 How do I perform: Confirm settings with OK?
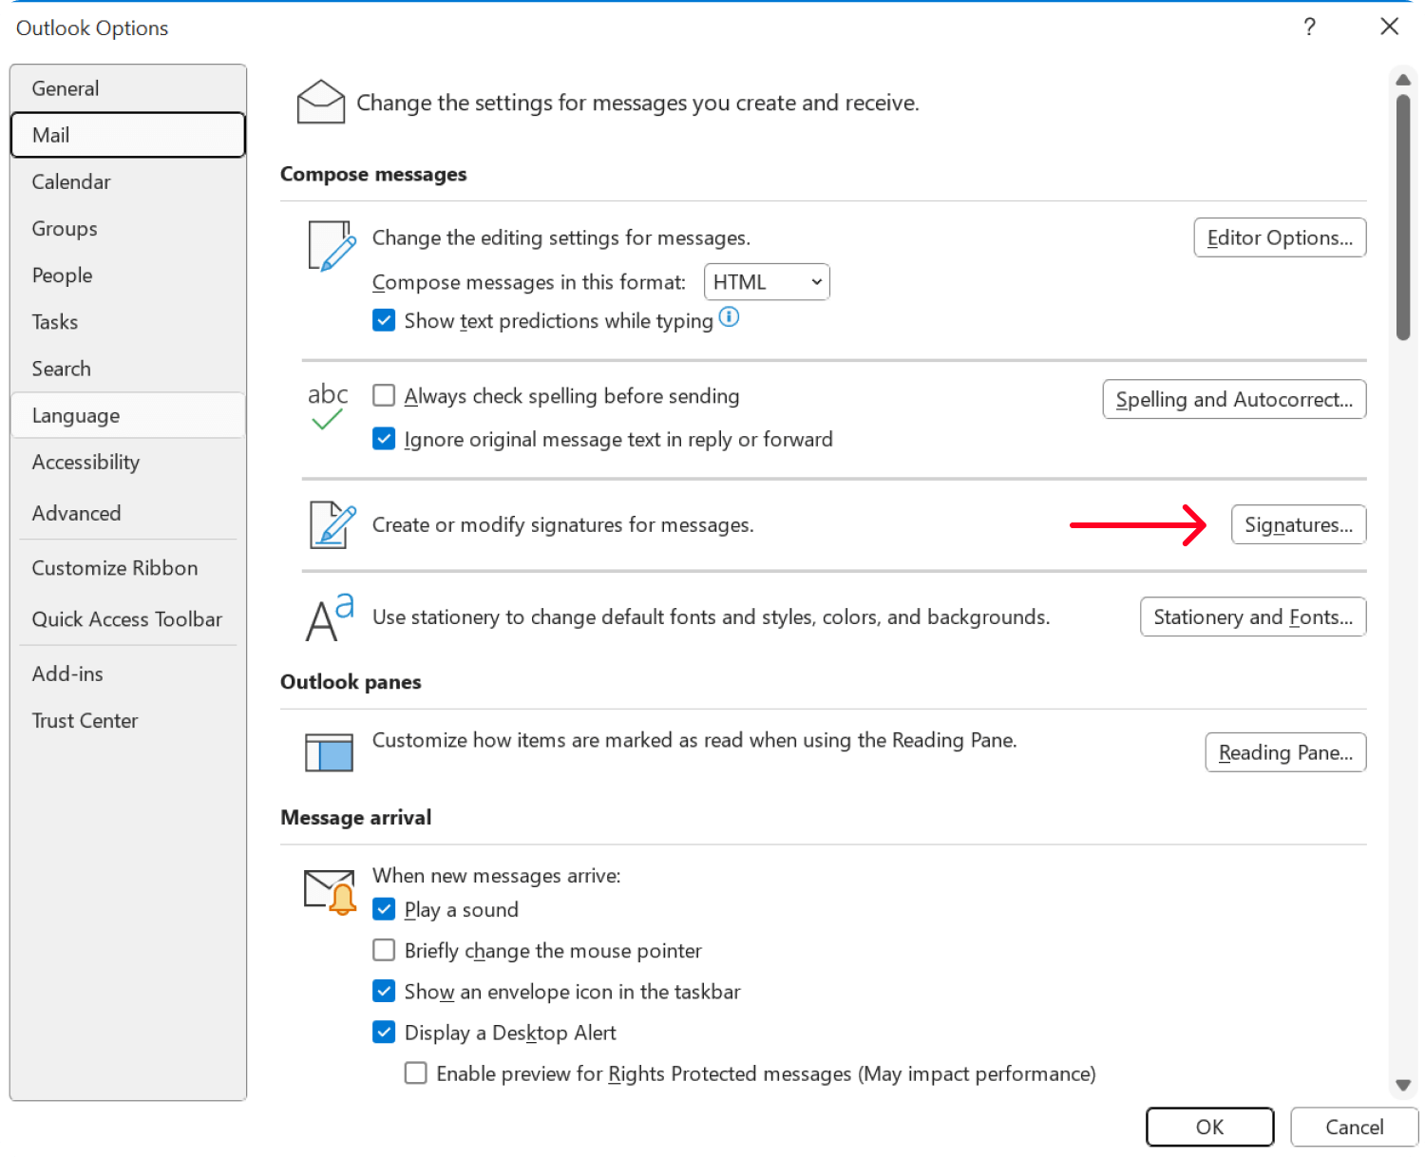click(x=1209, y=1127)
